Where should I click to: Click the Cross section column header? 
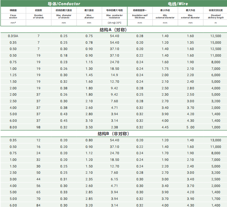(13, 16)
